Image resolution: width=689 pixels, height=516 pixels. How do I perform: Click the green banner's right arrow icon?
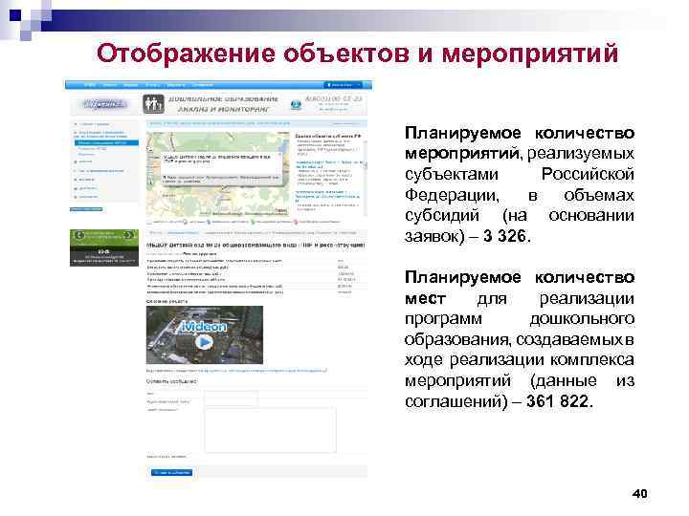(129, 236)
